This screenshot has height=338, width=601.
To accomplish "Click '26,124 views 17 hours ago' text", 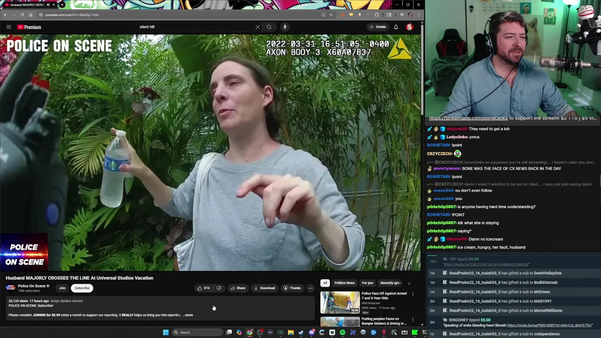I will point(29,301).
